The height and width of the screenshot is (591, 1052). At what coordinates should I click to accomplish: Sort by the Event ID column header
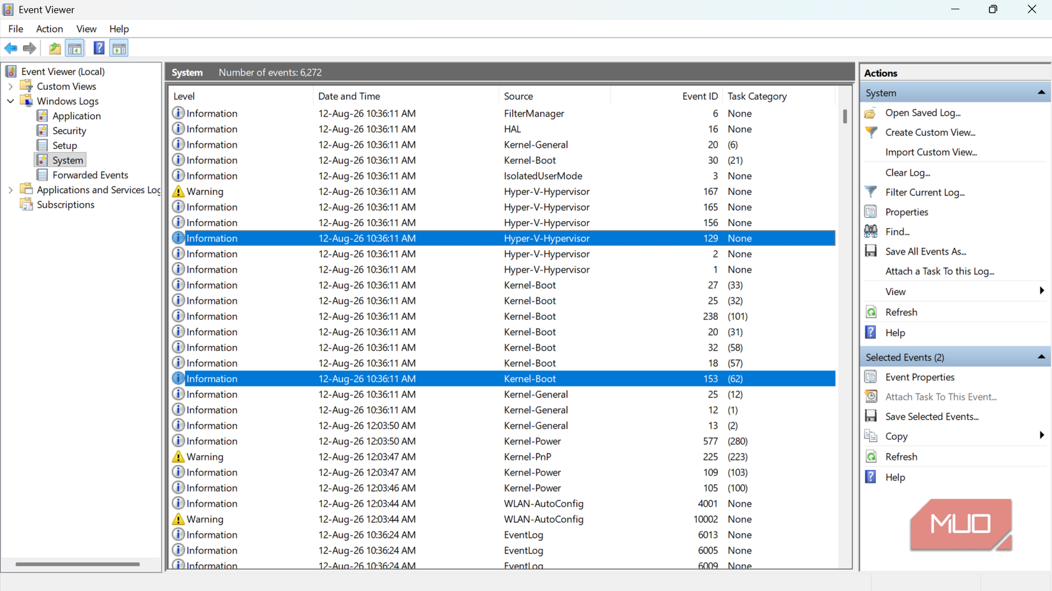click(666, 96)
